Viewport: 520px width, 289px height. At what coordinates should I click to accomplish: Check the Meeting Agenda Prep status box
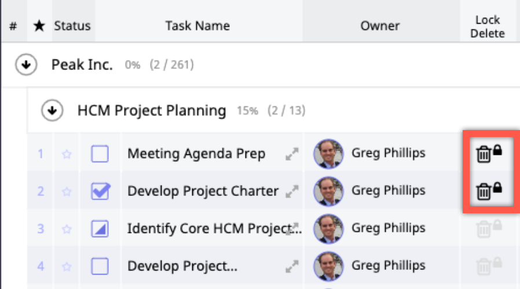tap(100, 154)
